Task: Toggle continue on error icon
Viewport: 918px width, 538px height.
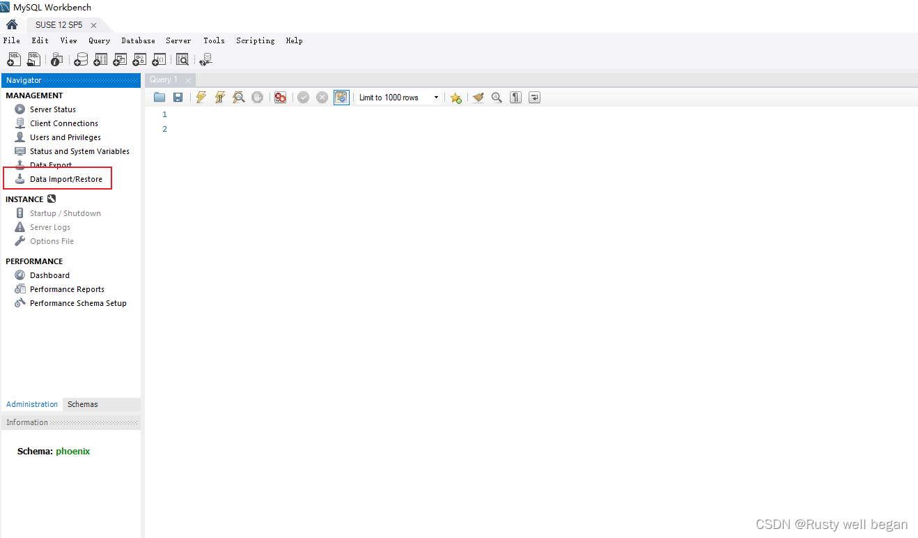Action: point(280,98)
